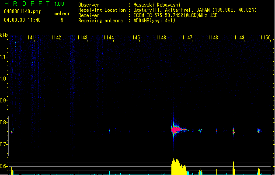
Task: Click the 0.6 kHz frequency label
Action: tap(4, 166)
